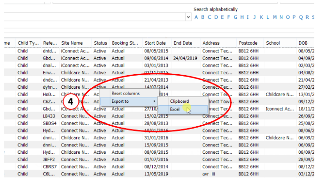Filter alphabetically by letter C
This screenshot has height=180, width=324.
pyautogui.click(x=210, y=17)
